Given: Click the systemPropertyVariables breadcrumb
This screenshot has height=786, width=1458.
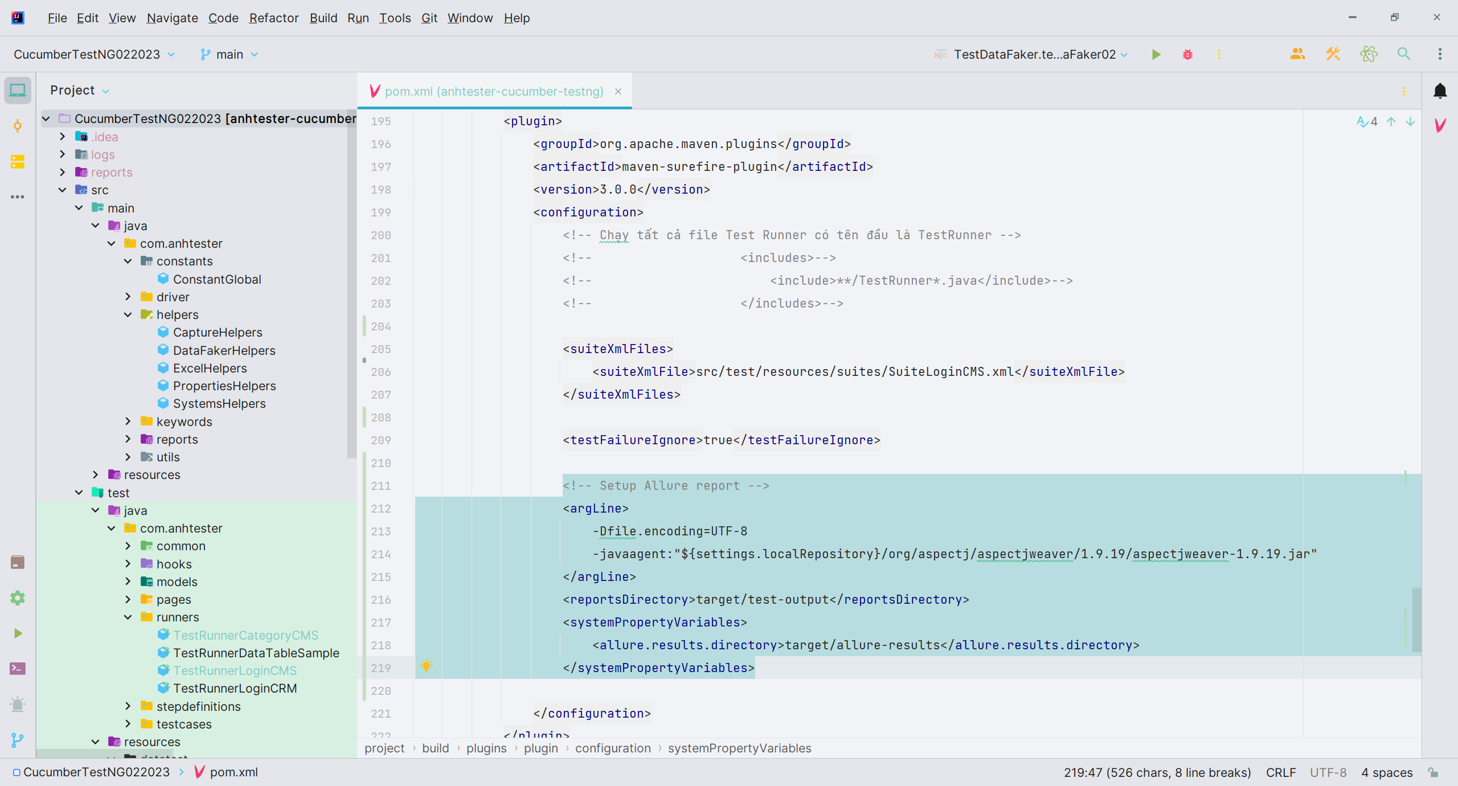Looking at the screenshot, I should click(x=739, y=748).
